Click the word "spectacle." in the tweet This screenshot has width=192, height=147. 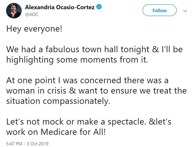[x=126, y=122]
